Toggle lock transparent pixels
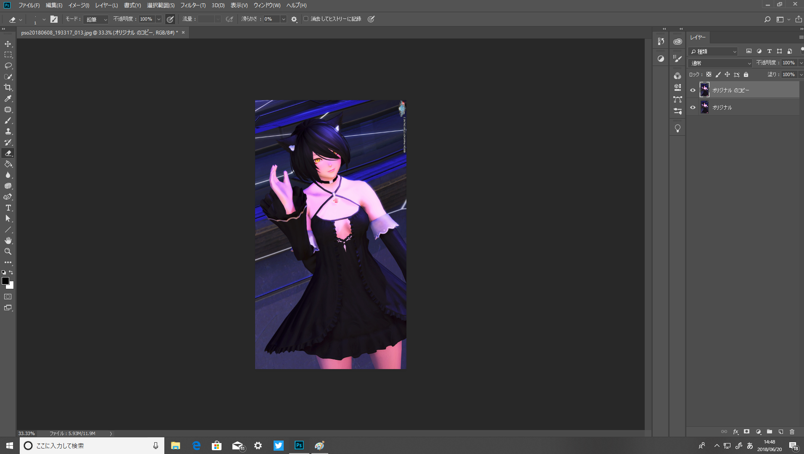The image size is (804, 454). 709,74
